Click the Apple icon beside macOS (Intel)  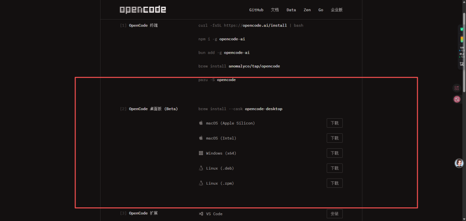pyautogui.click(x=201, y=138)
